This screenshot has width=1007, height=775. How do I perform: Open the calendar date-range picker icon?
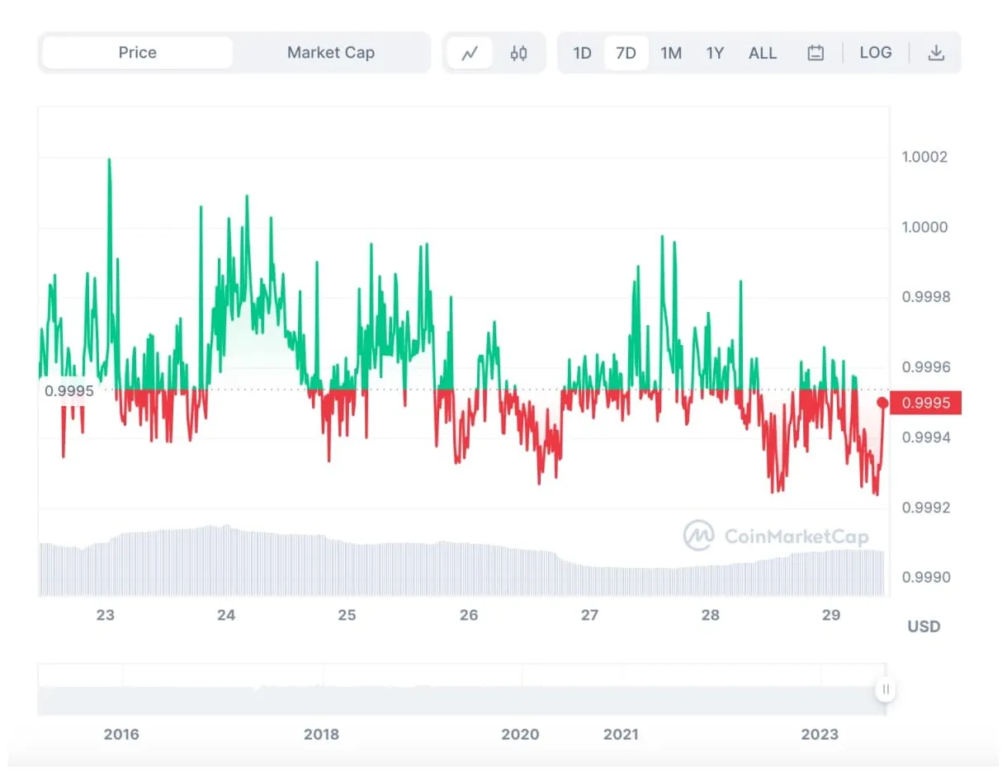click(x=816, y=52)
